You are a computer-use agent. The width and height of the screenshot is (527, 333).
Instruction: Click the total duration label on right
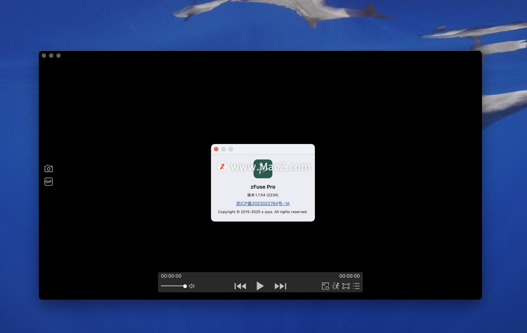[x=349, y=276]
